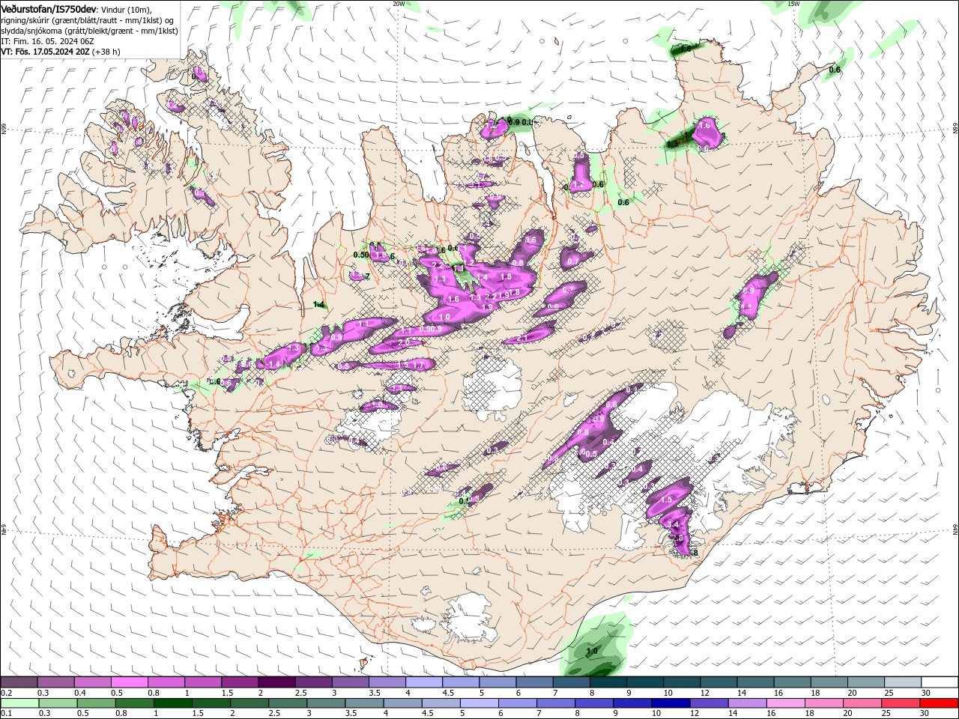
Task: Pick purple rain swatch 12–14
Action: 709,703
